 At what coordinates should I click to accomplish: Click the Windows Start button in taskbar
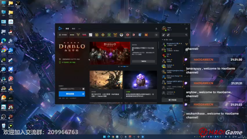click(104, 137)
